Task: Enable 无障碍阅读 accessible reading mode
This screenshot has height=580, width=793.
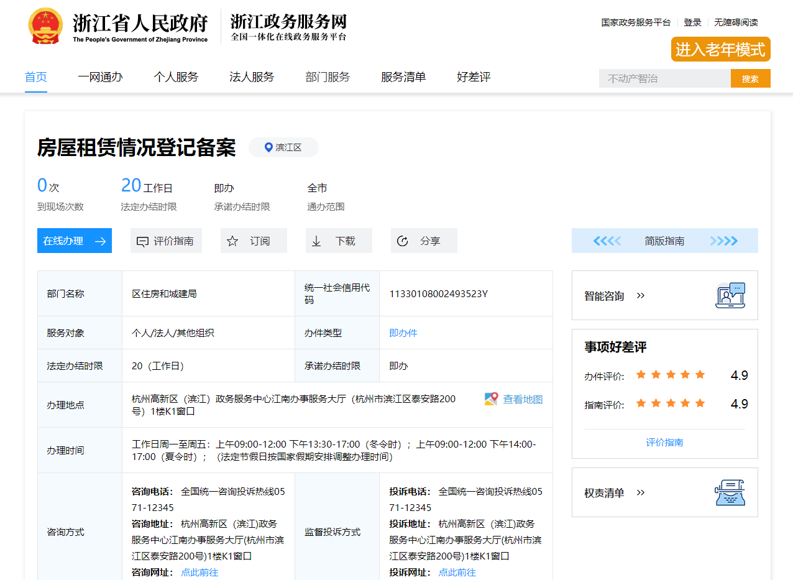Action: click(x=736, y=22)
